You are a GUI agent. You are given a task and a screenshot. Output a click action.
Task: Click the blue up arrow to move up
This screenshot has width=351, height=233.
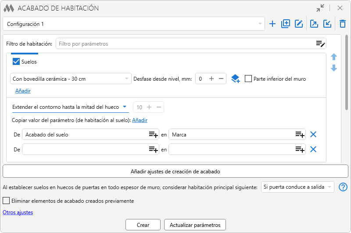click(x=334, y=57)
